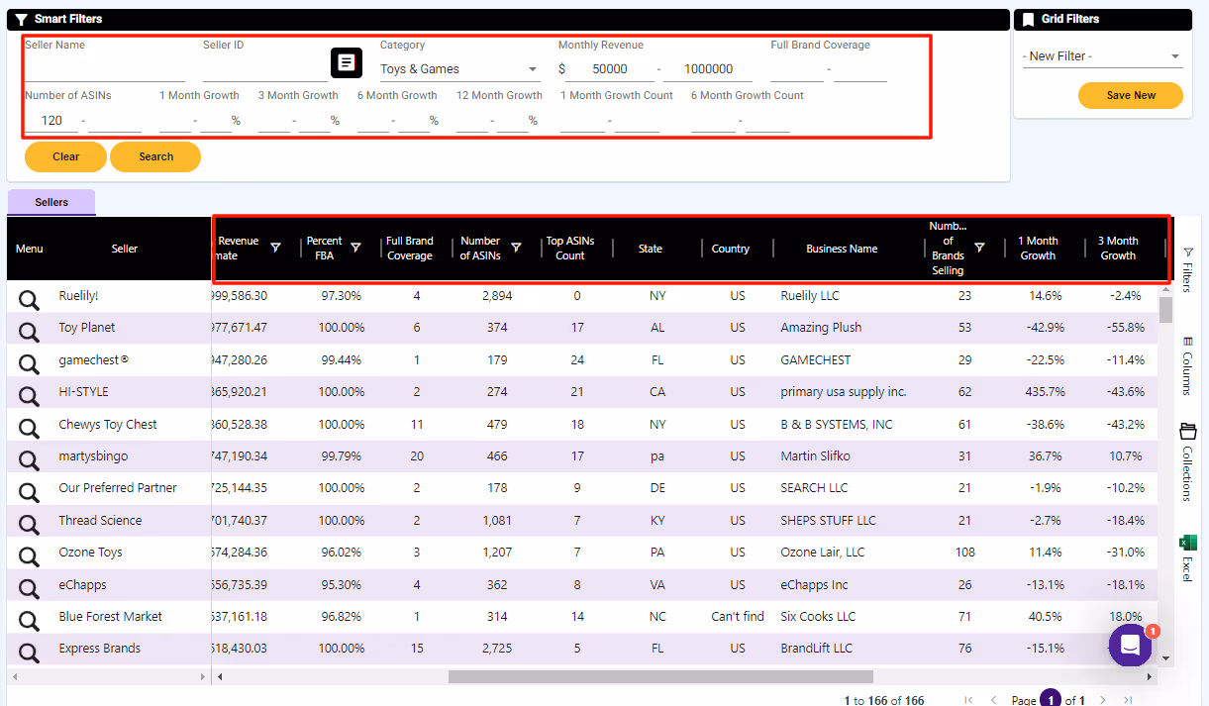Open the Category dropdown showing Toys & Games
Viewport: 1209px width, 706px height.
pyautogui.click(x=459, y=69)
